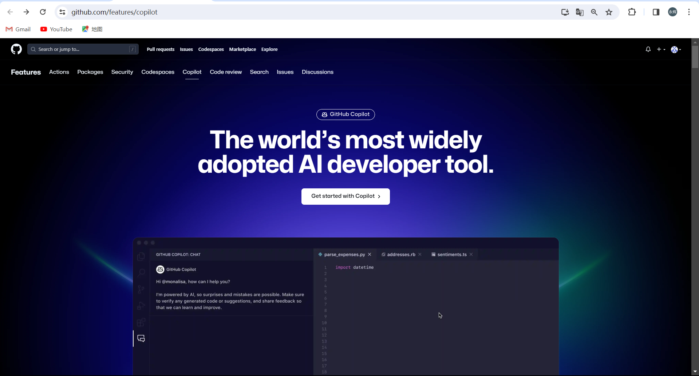Select the Search features tab

click(x=259, y=72)
